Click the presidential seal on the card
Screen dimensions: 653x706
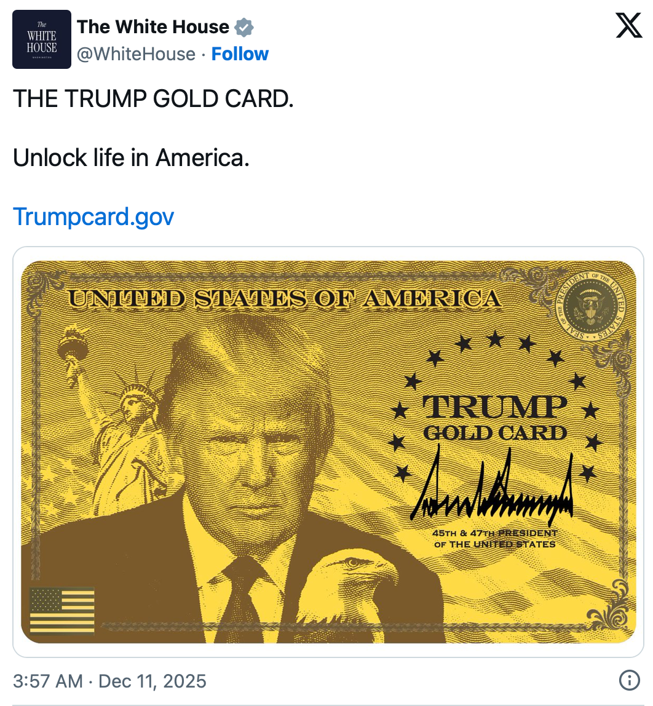pyautogui.click(x=590, y=306)
